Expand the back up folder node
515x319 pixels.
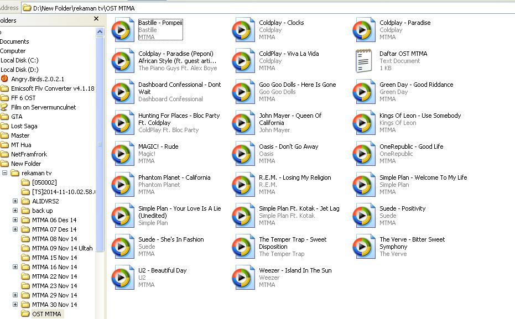coord(15,211)
